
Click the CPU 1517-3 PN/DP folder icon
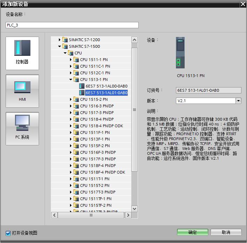[x=76, y=112]
